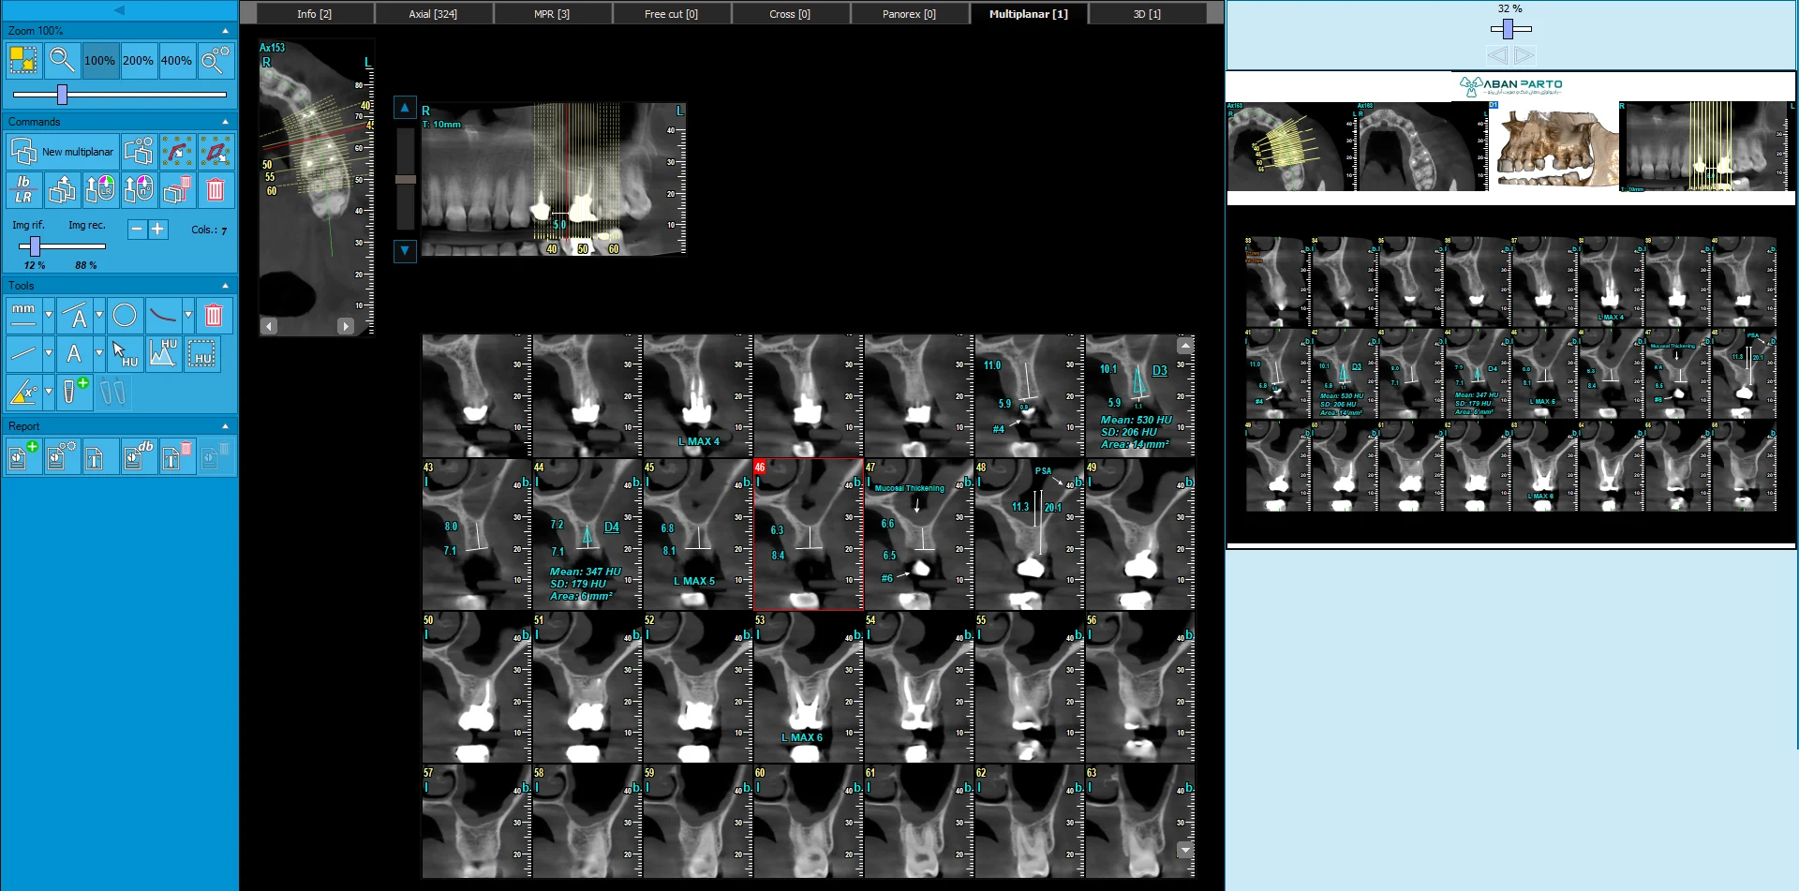Open dropdown next to angled text tool
Image resolution: width=1799 pixels, height=891 pixels.
click(99, 316)
